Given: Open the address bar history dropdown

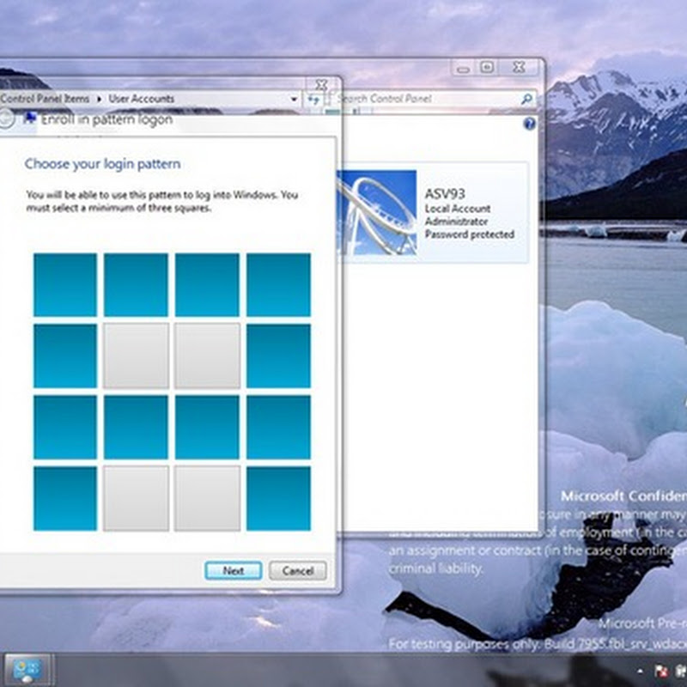Looking at the screenshot, I should (x=294, y=99).
